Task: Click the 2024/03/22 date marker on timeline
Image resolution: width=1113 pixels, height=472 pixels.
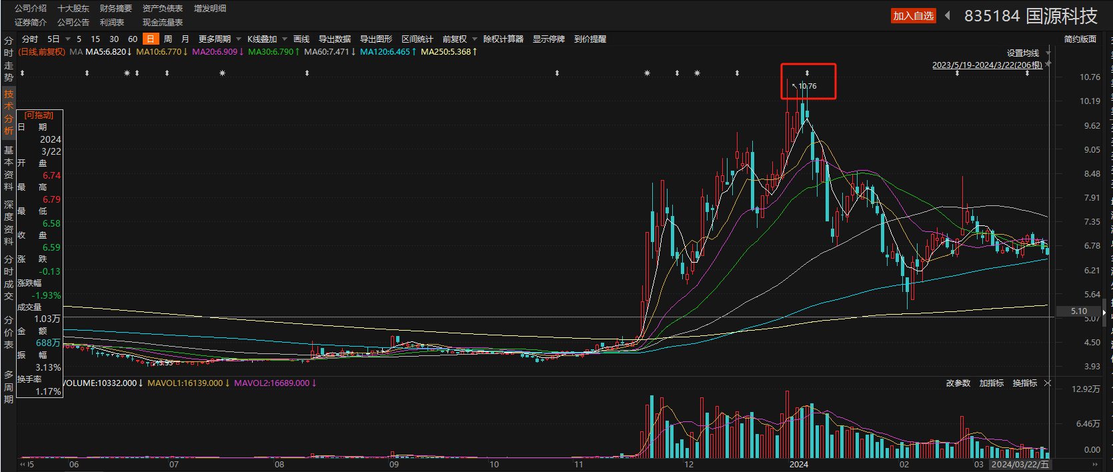Action: [x=1020, y=465]
